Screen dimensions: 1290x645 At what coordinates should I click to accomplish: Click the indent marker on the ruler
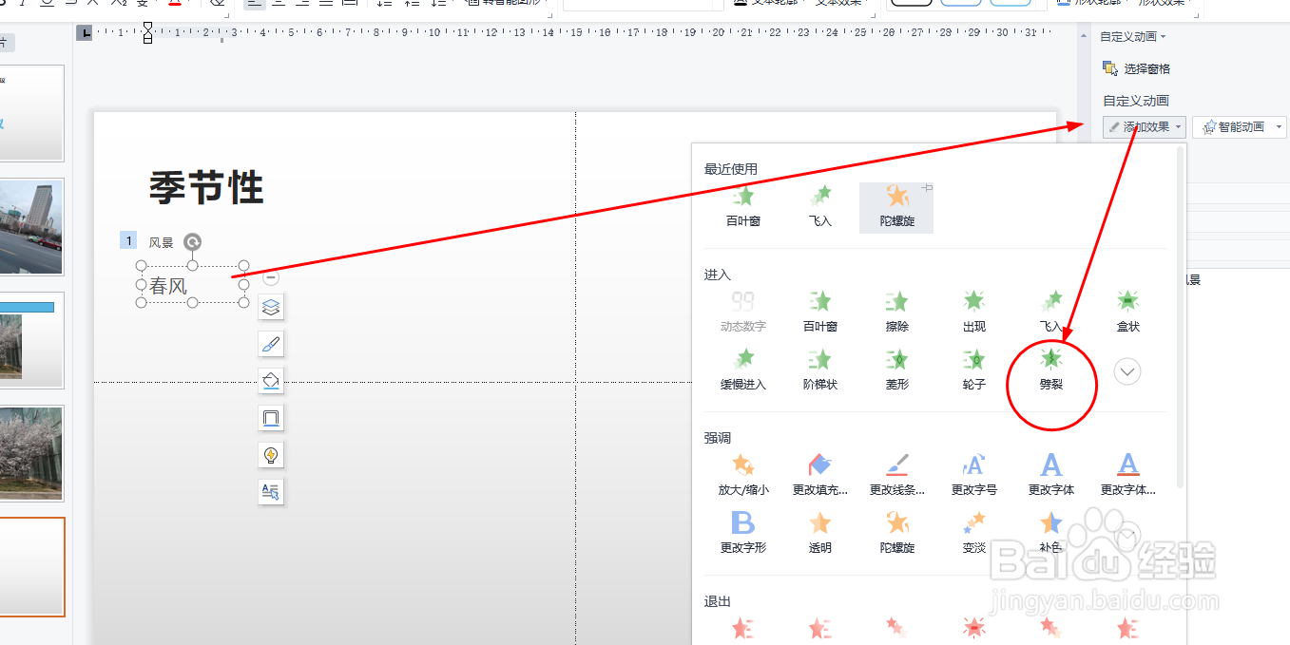[x=147, y=33]
